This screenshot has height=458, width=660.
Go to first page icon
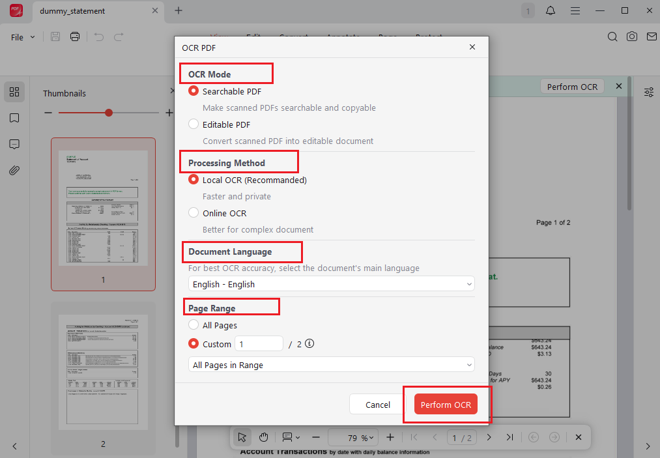tap(414, 437)
